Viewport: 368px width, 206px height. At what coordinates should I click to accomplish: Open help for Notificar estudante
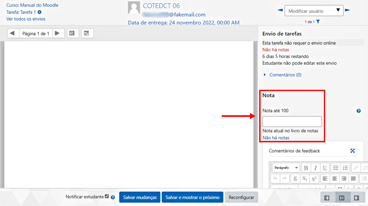[113, 197]
